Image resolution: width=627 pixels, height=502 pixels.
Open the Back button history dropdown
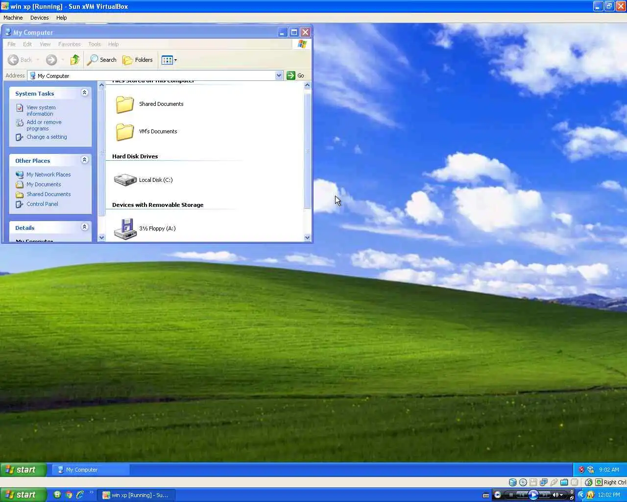click(38, 60)
